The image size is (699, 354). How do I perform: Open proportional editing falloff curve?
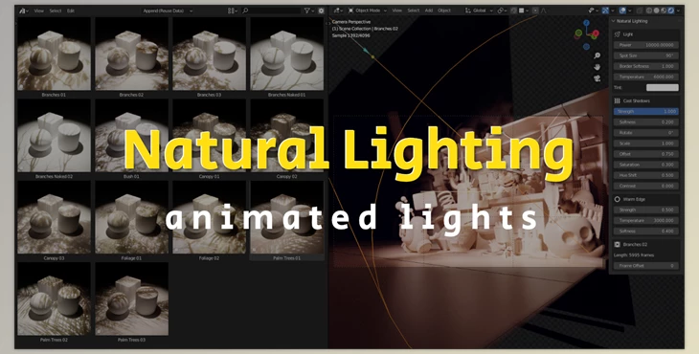(544, 11)
